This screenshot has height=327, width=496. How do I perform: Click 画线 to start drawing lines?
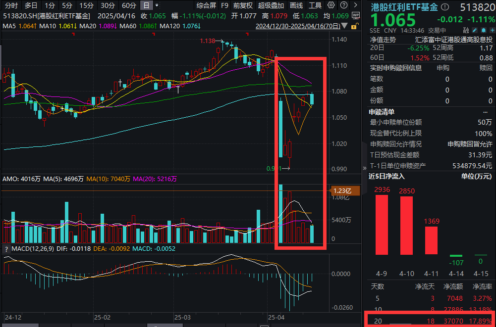[x=296, y=5]
